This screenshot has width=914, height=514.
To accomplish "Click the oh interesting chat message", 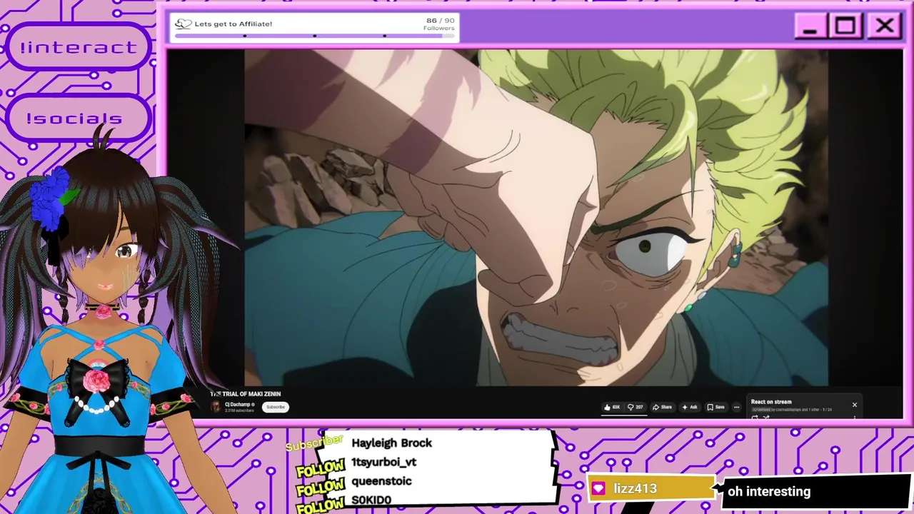I will click(769, 491).
